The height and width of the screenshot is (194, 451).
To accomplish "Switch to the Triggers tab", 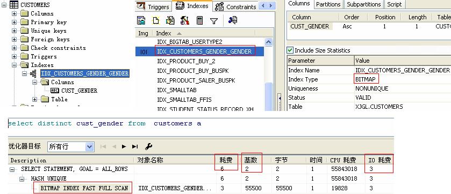I will pyautogui.click(x=153, y=6).
